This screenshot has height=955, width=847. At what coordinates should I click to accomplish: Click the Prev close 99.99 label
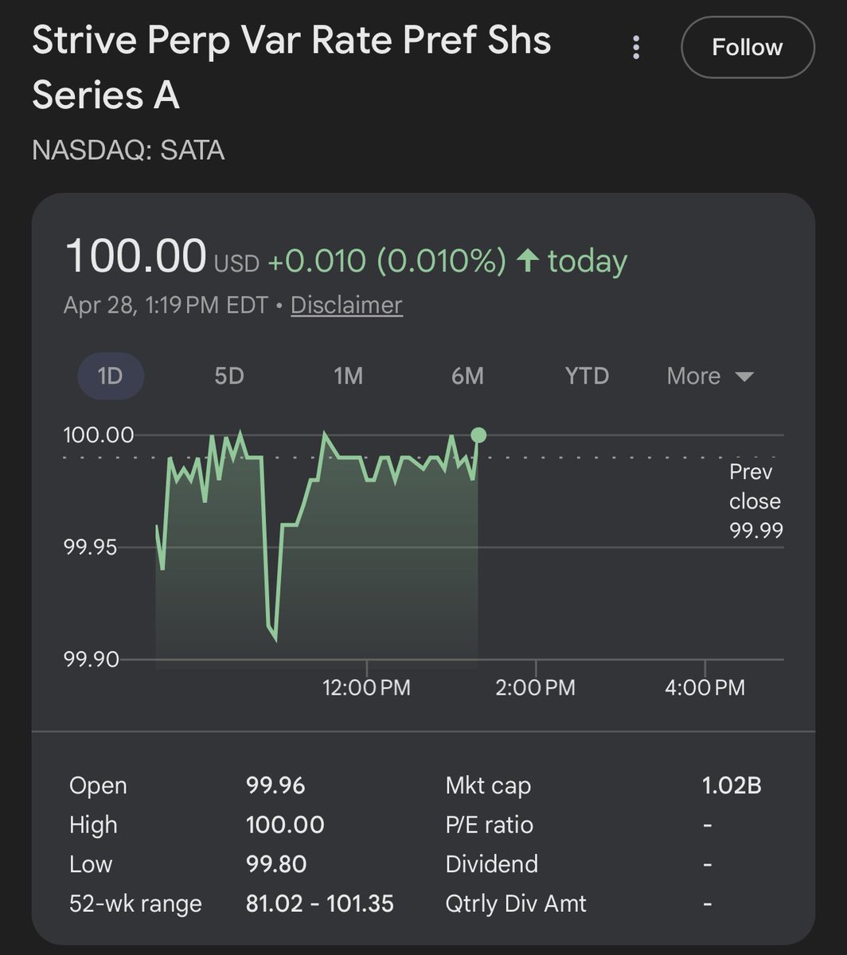click(x=756, y=501)
